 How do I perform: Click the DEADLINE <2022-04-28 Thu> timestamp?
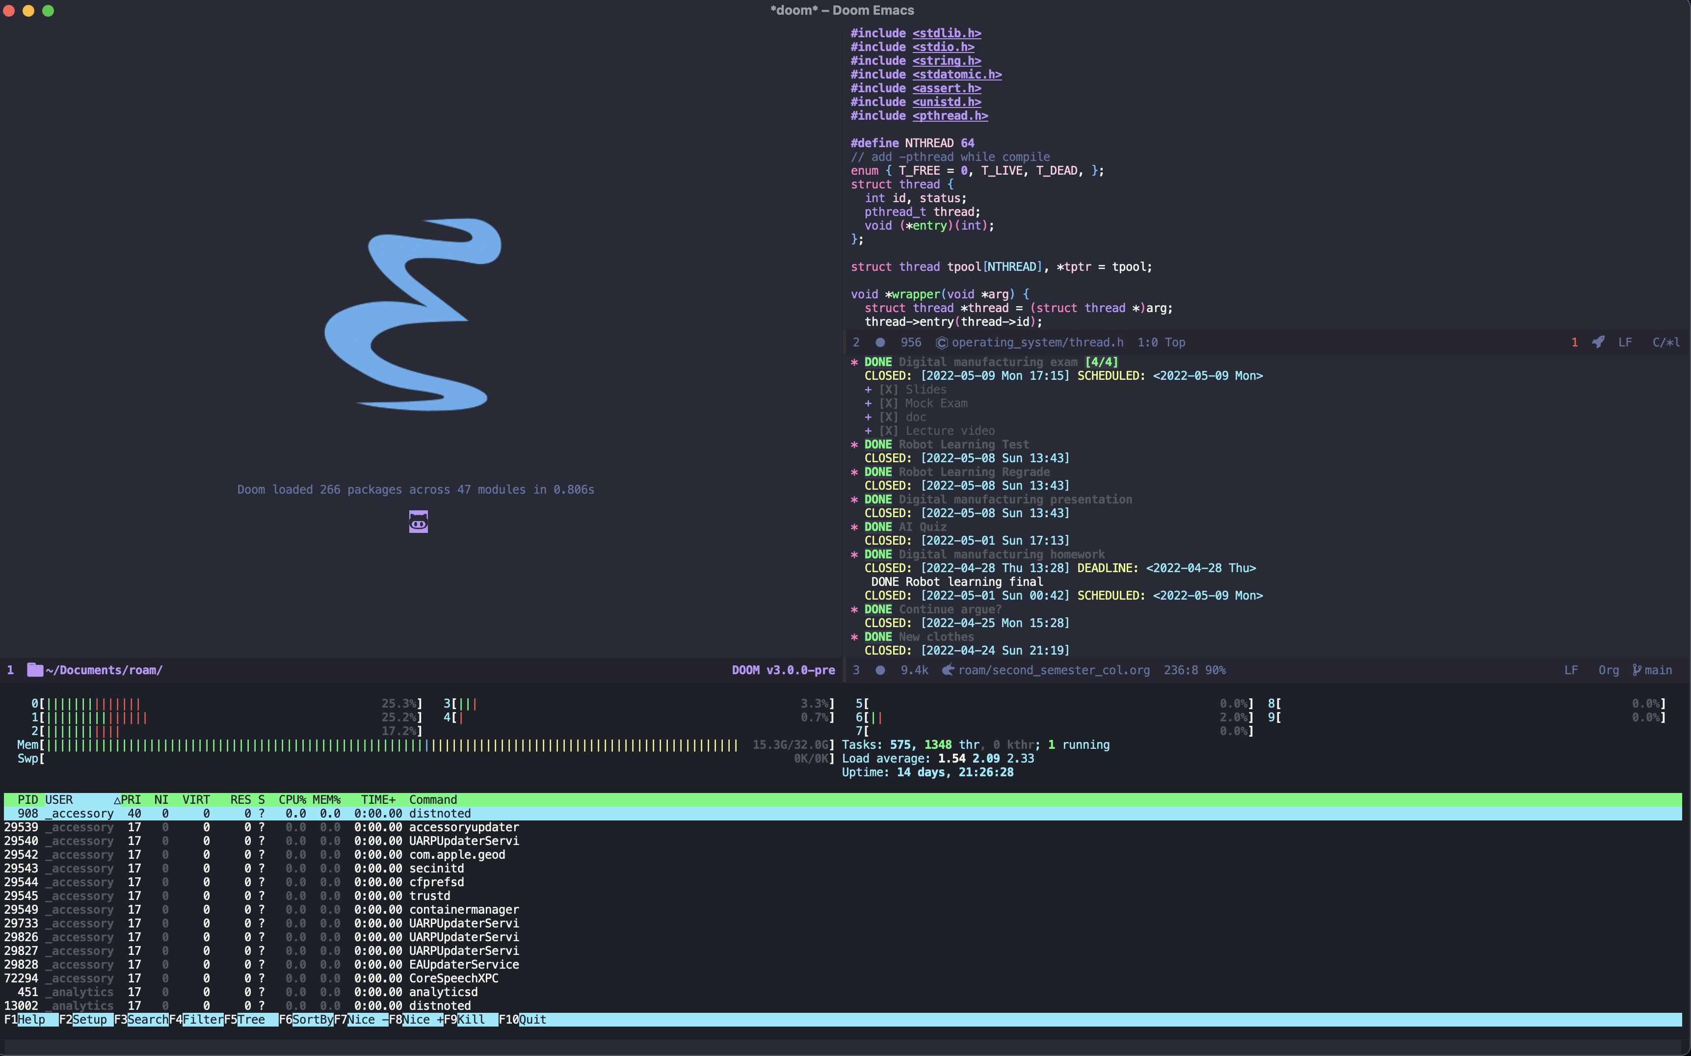pyautogui.click(x=1201, y=568)
